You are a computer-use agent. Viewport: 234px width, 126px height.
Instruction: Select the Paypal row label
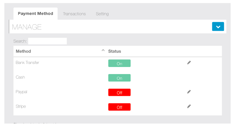click(x=21, y=92)
